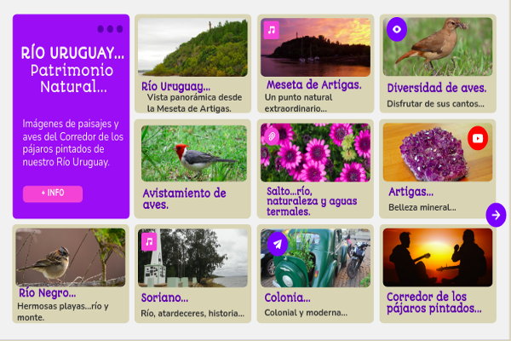
Task: Click the 'Diversidad de aves.' title
Action: [x=437, y=88]
